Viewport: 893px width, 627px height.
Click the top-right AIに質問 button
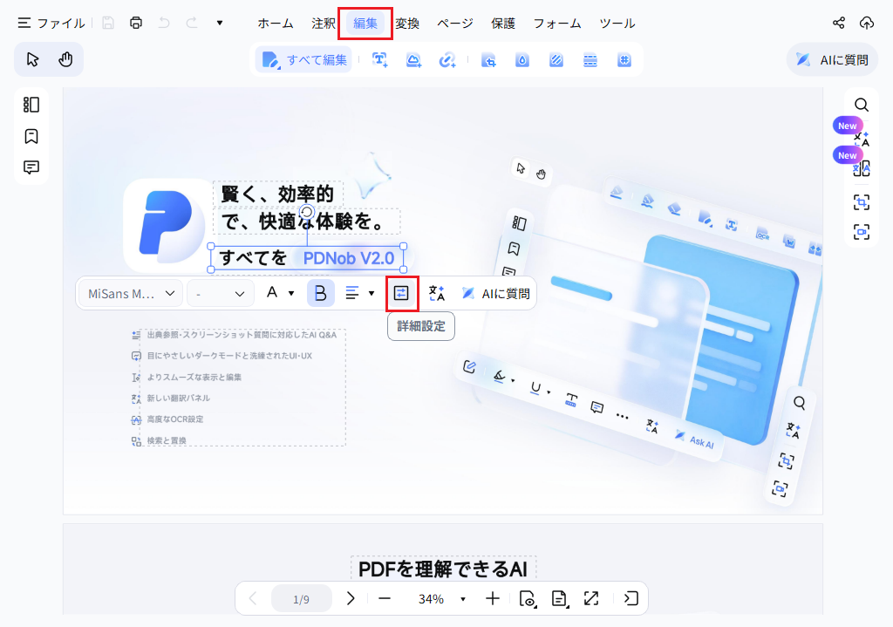(x=832, y=60)
